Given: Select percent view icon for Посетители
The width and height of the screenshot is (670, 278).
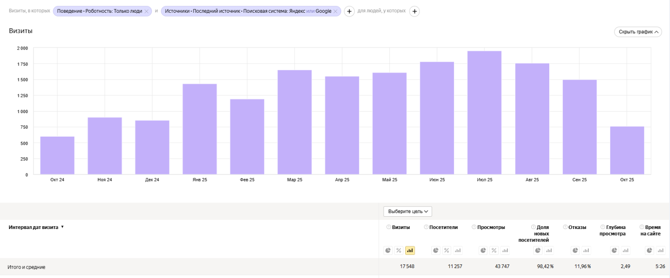Looking at the screenshot, I should coord(446,250).
